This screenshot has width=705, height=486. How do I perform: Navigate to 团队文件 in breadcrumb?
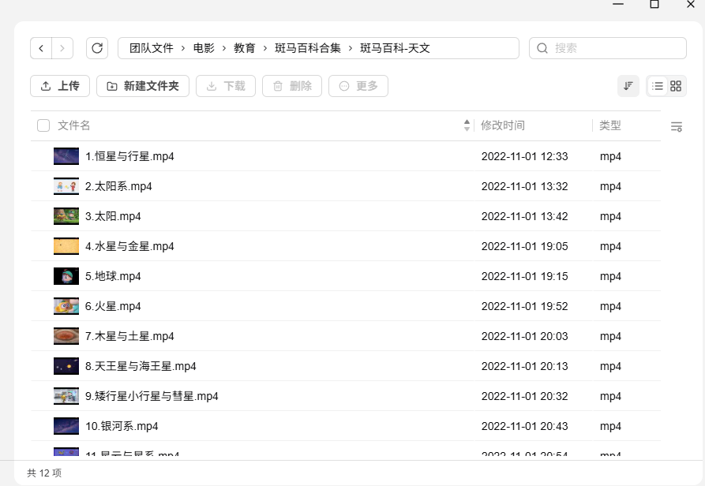coord(151,48)
